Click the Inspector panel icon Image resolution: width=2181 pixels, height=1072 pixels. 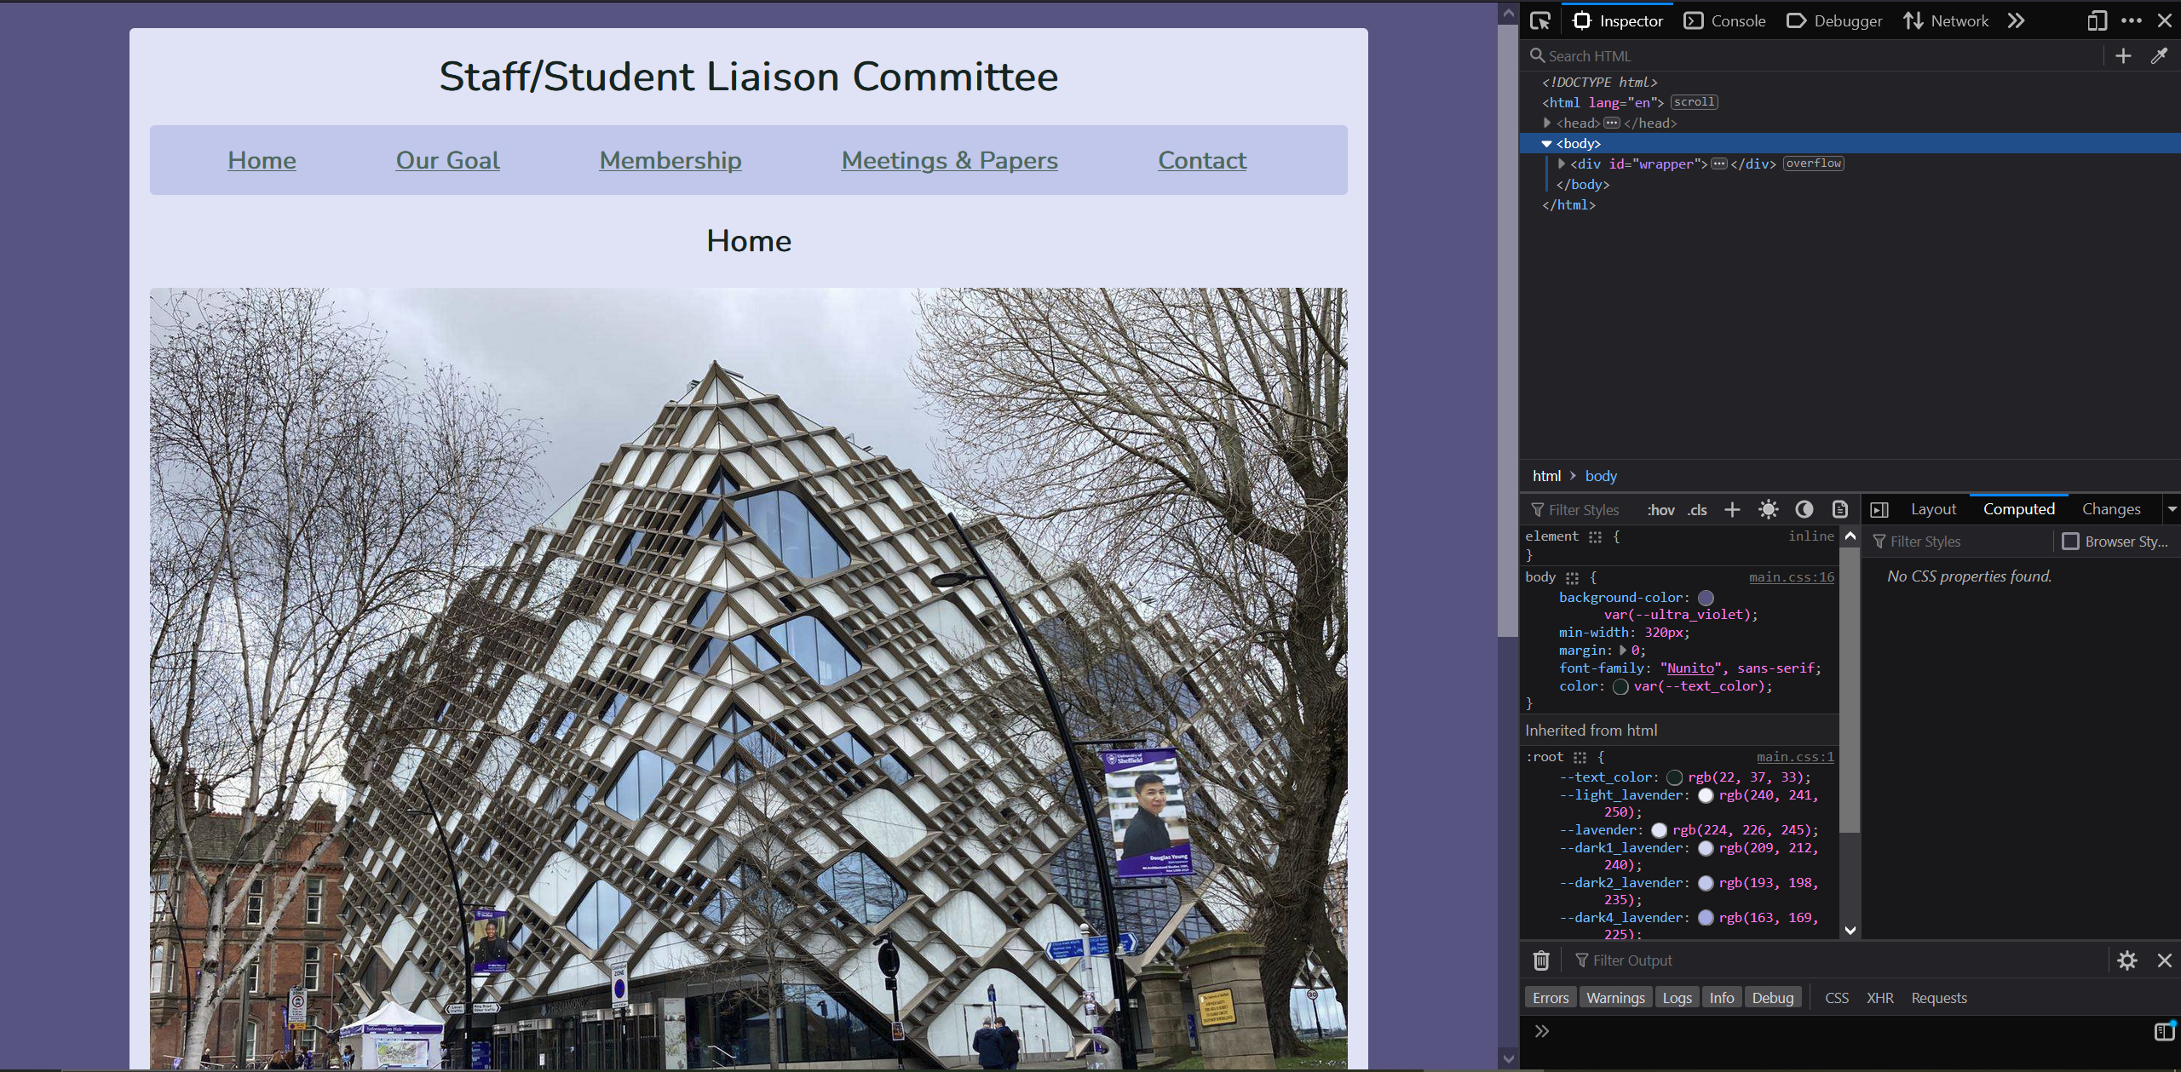click(1585, 20)
